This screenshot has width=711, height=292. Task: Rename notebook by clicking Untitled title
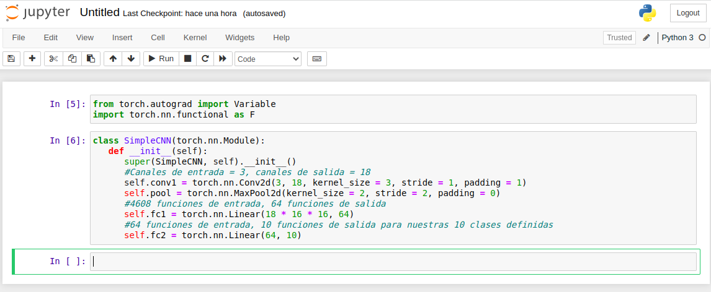coord(99,13)
